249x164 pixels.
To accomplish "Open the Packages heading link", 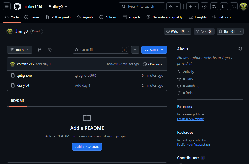I will point(185,132).
